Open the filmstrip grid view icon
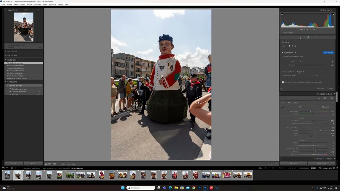The width and height of the screenshot is (340, 191). click(11, 168)
